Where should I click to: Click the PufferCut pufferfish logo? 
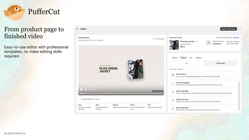[x=15, y=12]
